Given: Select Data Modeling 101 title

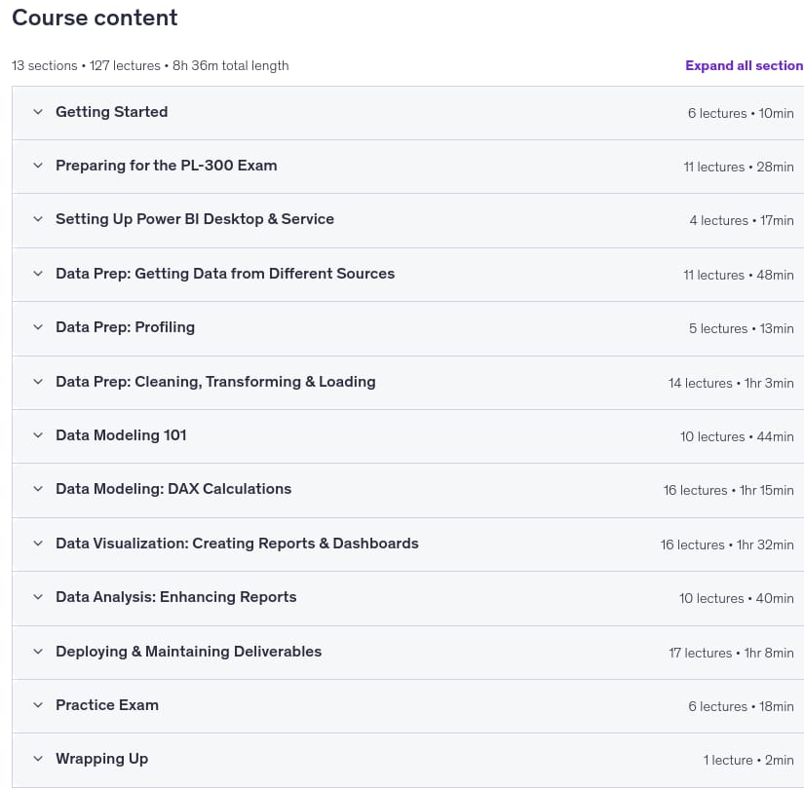Looking at the screenshot, I should pyautogui.click(x=121, y=435).
